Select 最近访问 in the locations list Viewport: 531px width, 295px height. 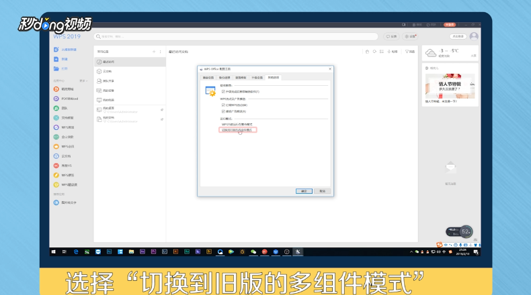click(130, 62)
